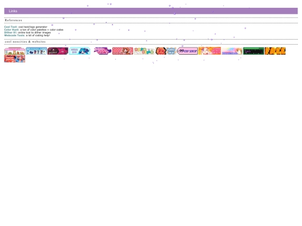Click the pastel block-letters banner
The image size is (302, 226).
pyautogui.click(x=144, y=51)
